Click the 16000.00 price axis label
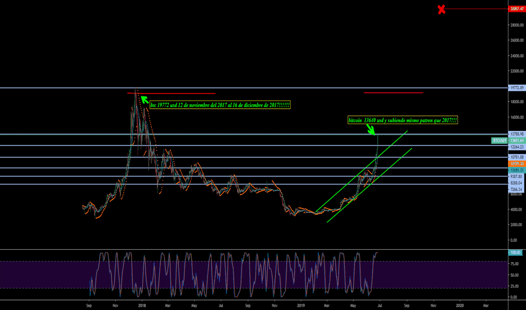Viewport: 526px width, 310px height. point(517,117)
